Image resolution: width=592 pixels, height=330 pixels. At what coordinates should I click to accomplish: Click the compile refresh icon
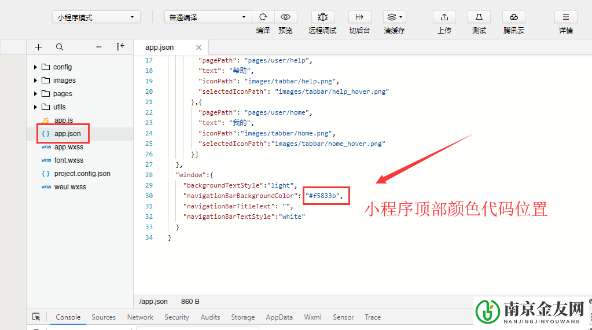tap(263, 17)
